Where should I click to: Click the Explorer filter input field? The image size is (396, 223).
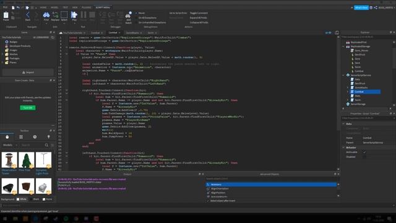click(x=366, y=37)
